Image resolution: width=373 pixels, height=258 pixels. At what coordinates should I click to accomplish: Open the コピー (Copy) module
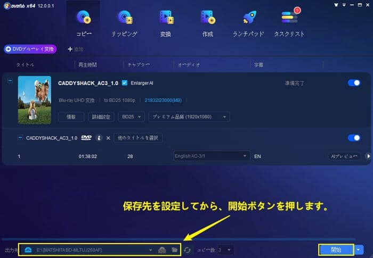[84, 23]
